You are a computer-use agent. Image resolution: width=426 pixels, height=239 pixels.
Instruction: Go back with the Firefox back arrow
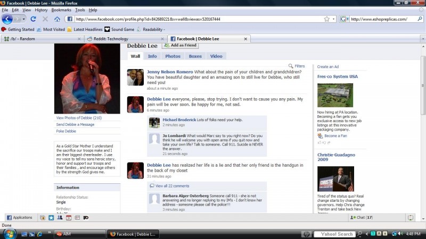pyautogui.click(x=7, y=19)
